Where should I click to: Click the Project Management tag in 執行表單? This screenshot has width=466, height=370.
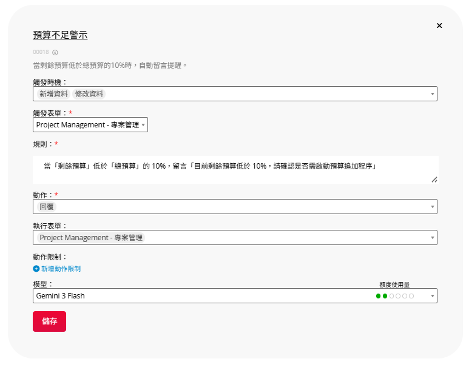[91, 238]
